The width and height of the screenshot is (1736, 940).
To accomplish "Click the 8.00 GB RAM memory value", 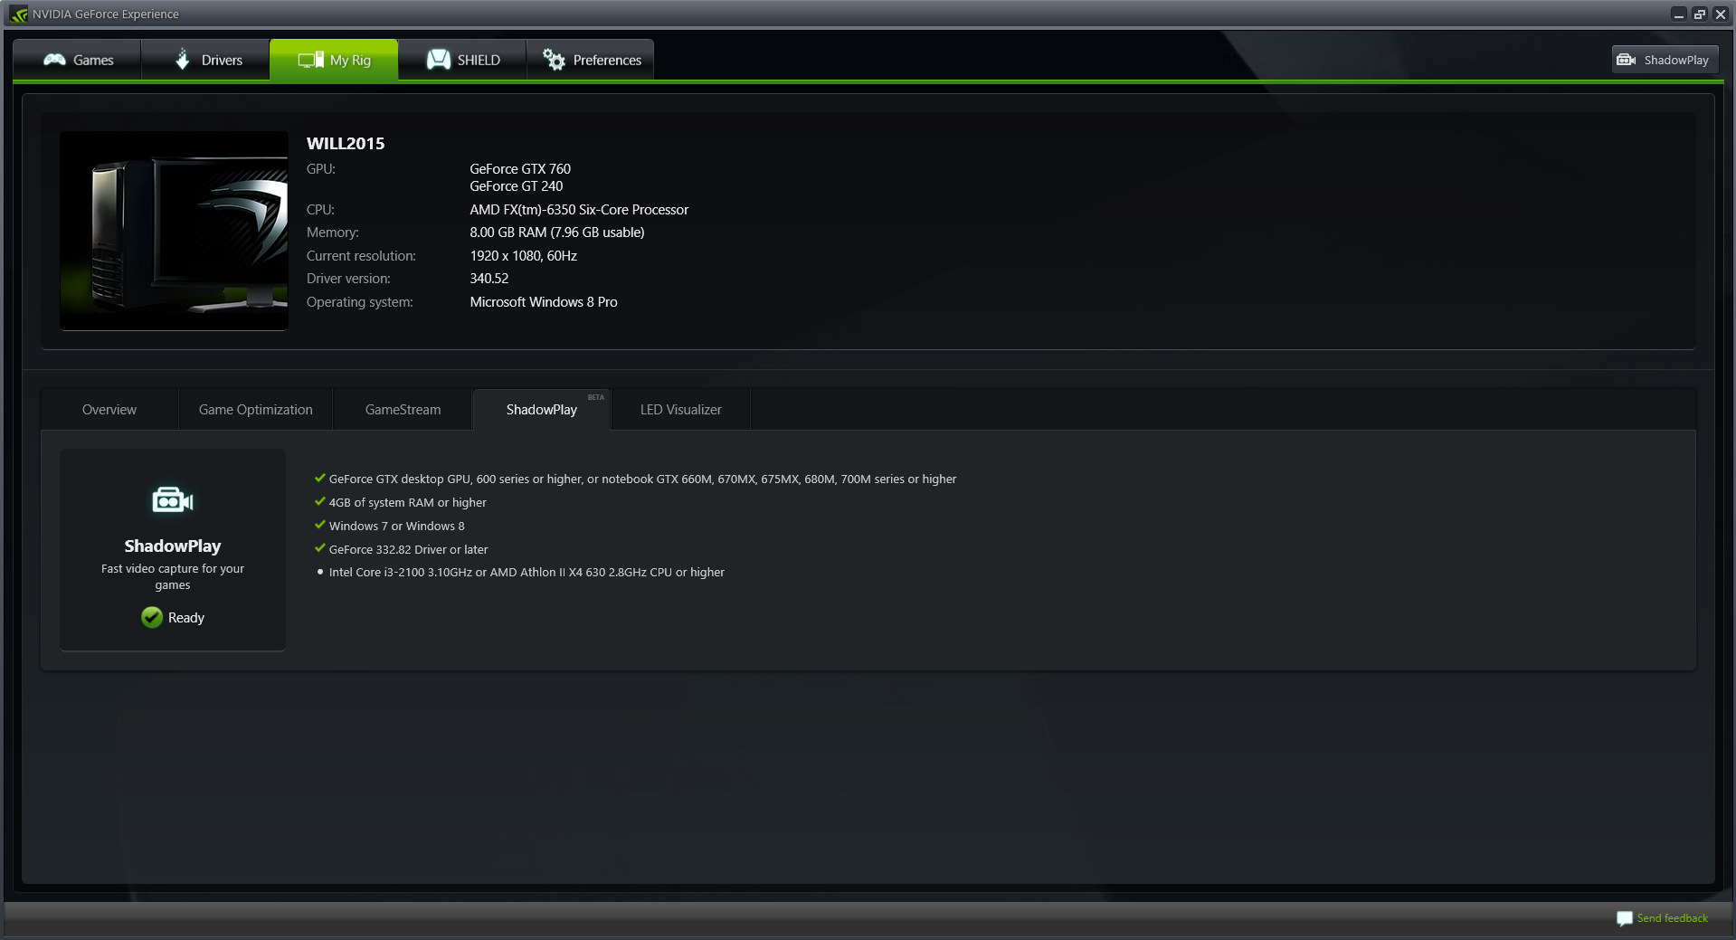I will pos(557,233).
